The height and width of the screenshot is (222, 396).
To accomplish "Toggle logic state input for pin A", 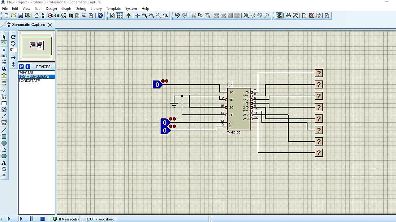I will tap(165, 123).
